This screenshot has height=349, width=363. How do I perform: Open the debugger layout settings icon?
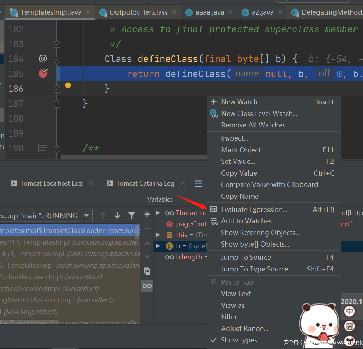click(198, 183)
